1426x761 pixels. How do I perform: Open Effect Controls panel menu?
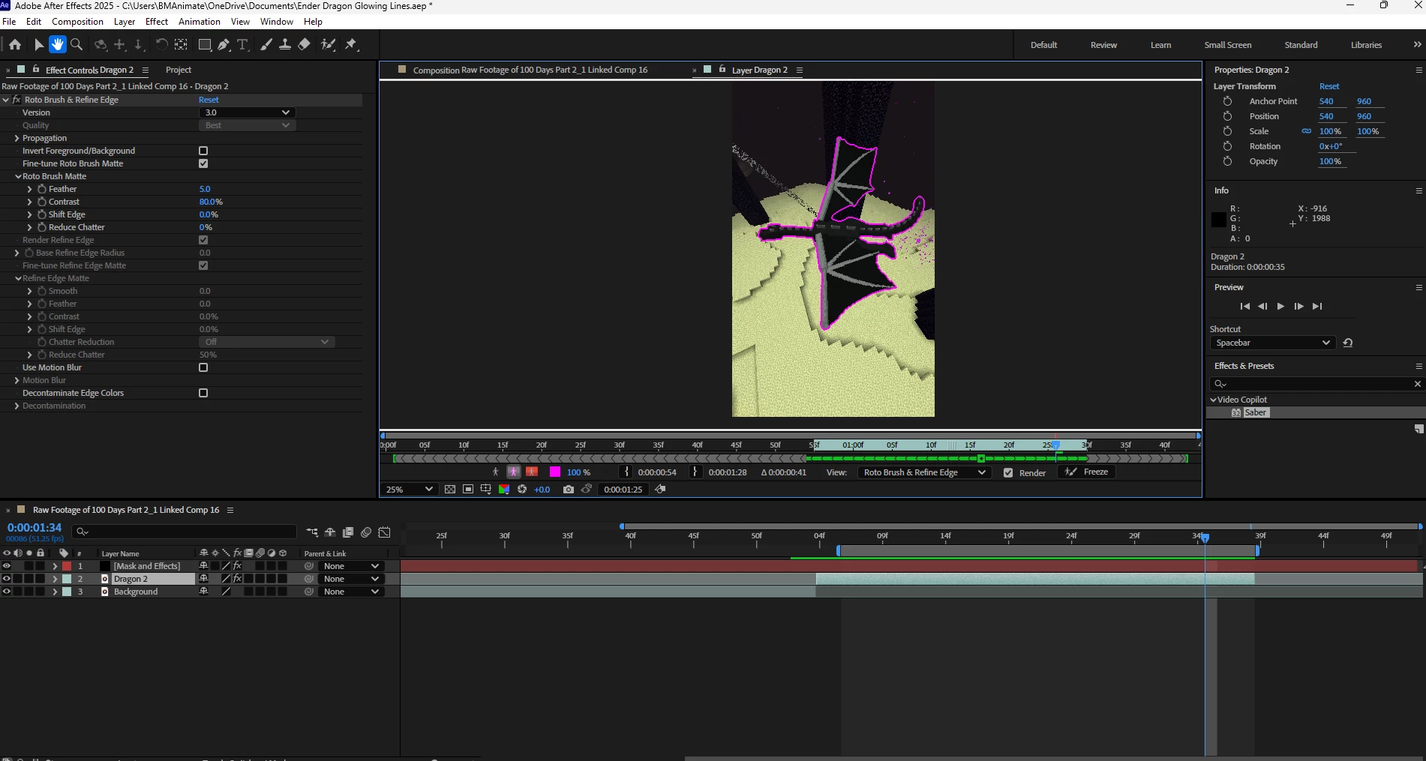pyautogui.click(x=146, y=70)
